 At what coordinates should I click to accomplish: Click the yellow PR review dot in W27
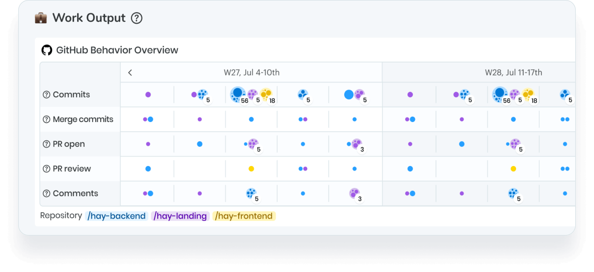pos(251,169)
